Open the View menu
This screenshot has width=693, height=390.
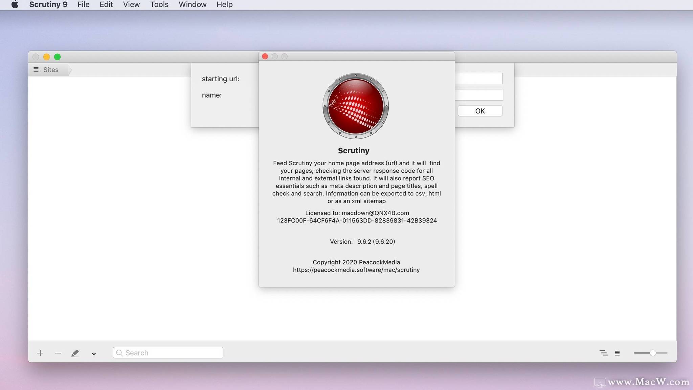coord(131,5)
